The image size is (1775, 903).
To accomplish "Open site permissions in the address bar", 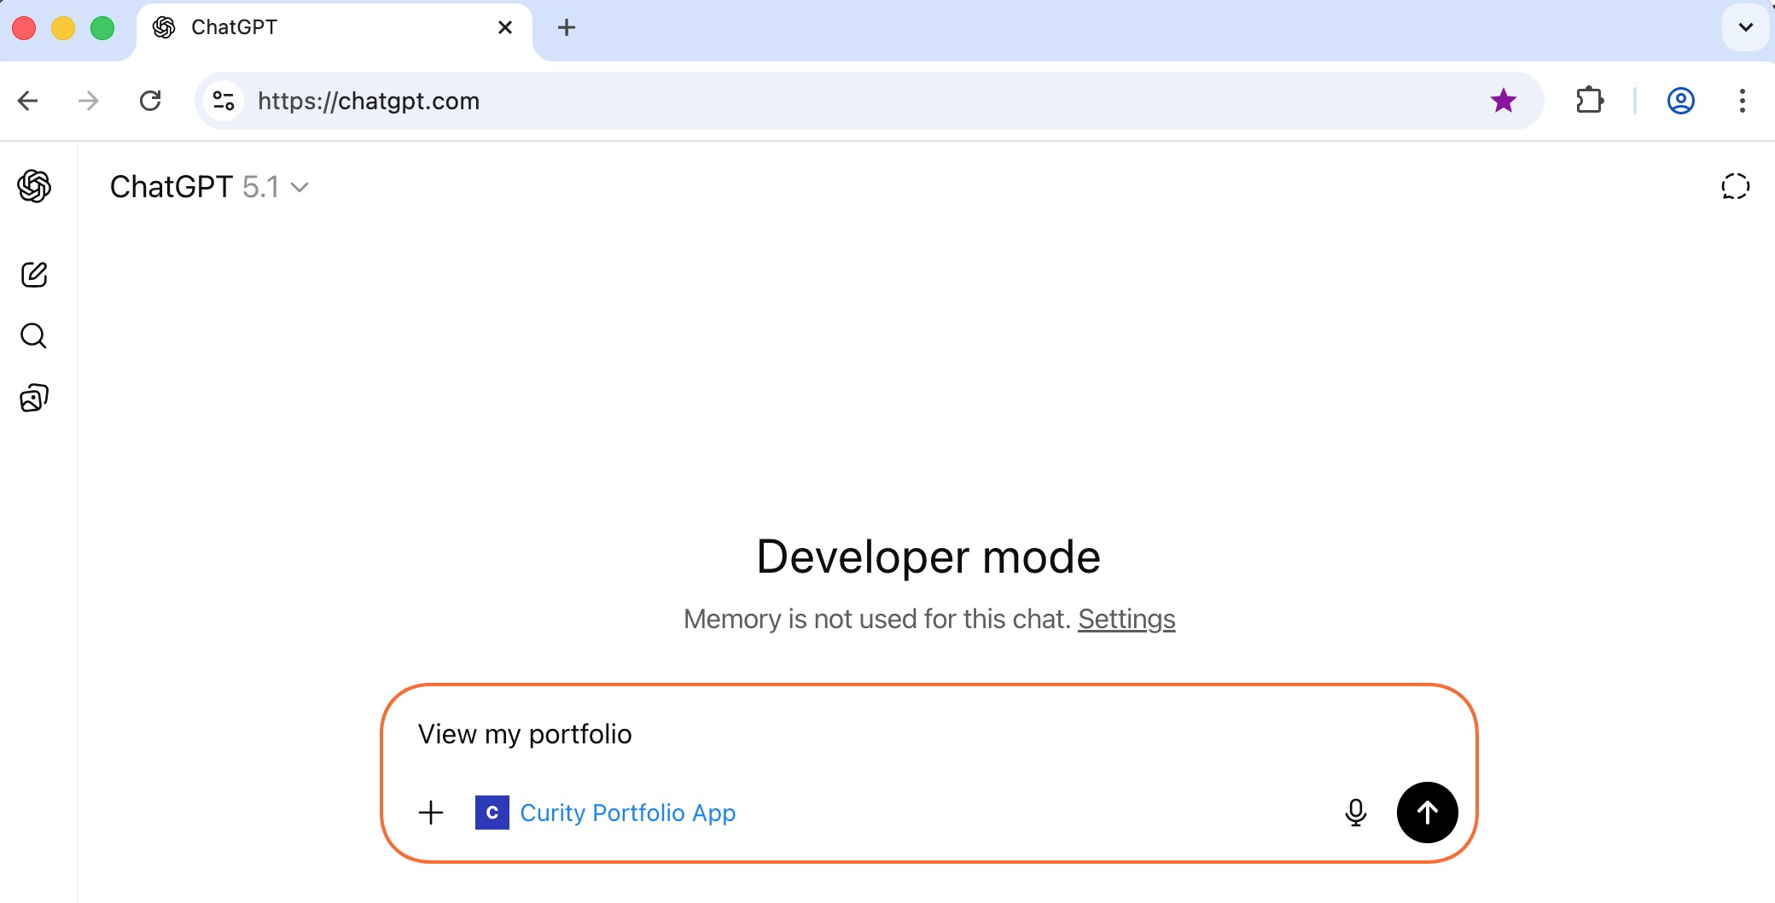I will 223,101.
